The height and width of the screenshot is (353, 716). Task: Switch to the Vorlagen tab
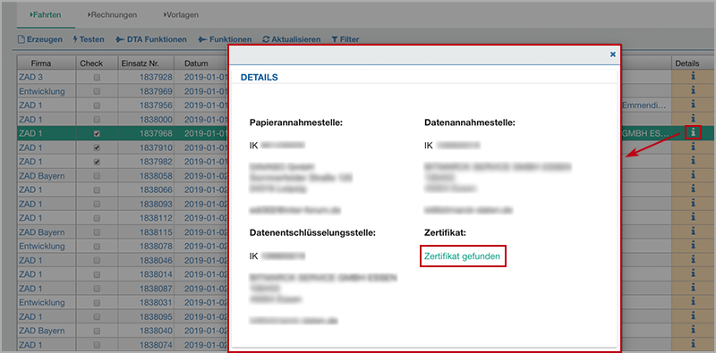click(x=181, y=14)
